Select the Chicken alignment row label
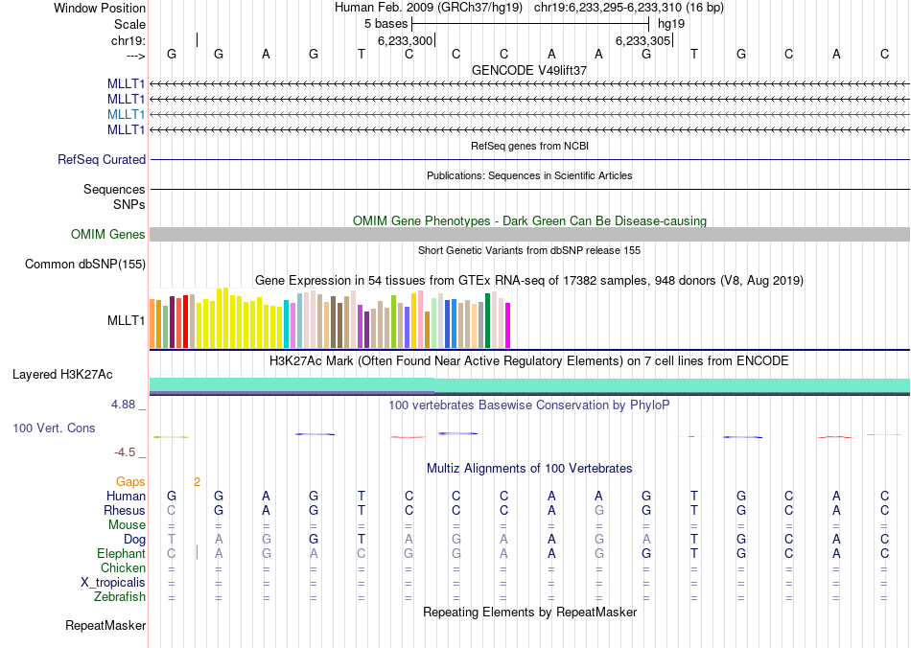The height and width of the screenshot is (648, 911). 123,567
